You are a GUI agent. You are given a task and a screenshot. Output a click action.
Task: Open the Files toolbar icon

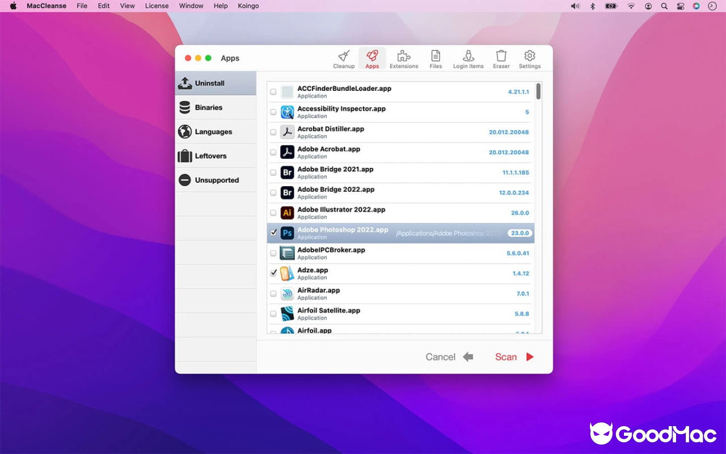435,58
